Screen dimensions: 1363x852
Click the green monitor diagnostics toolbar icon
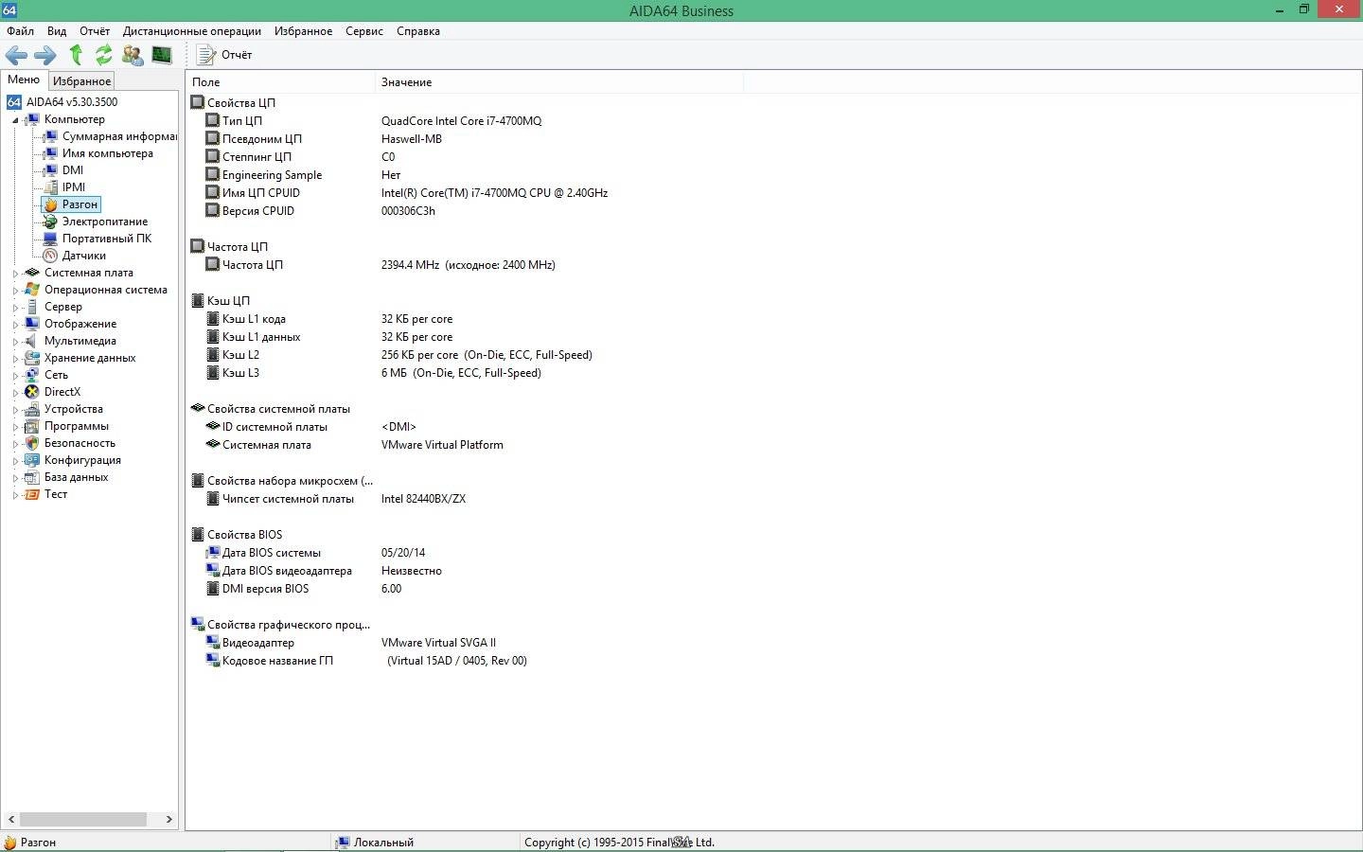click(162, 55)
